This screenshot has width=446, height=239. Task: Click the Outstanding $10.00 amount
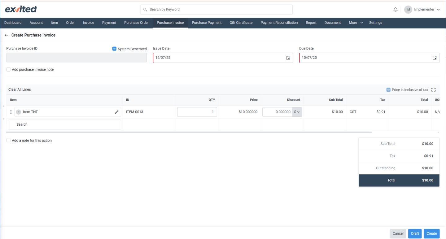[428, 168]
